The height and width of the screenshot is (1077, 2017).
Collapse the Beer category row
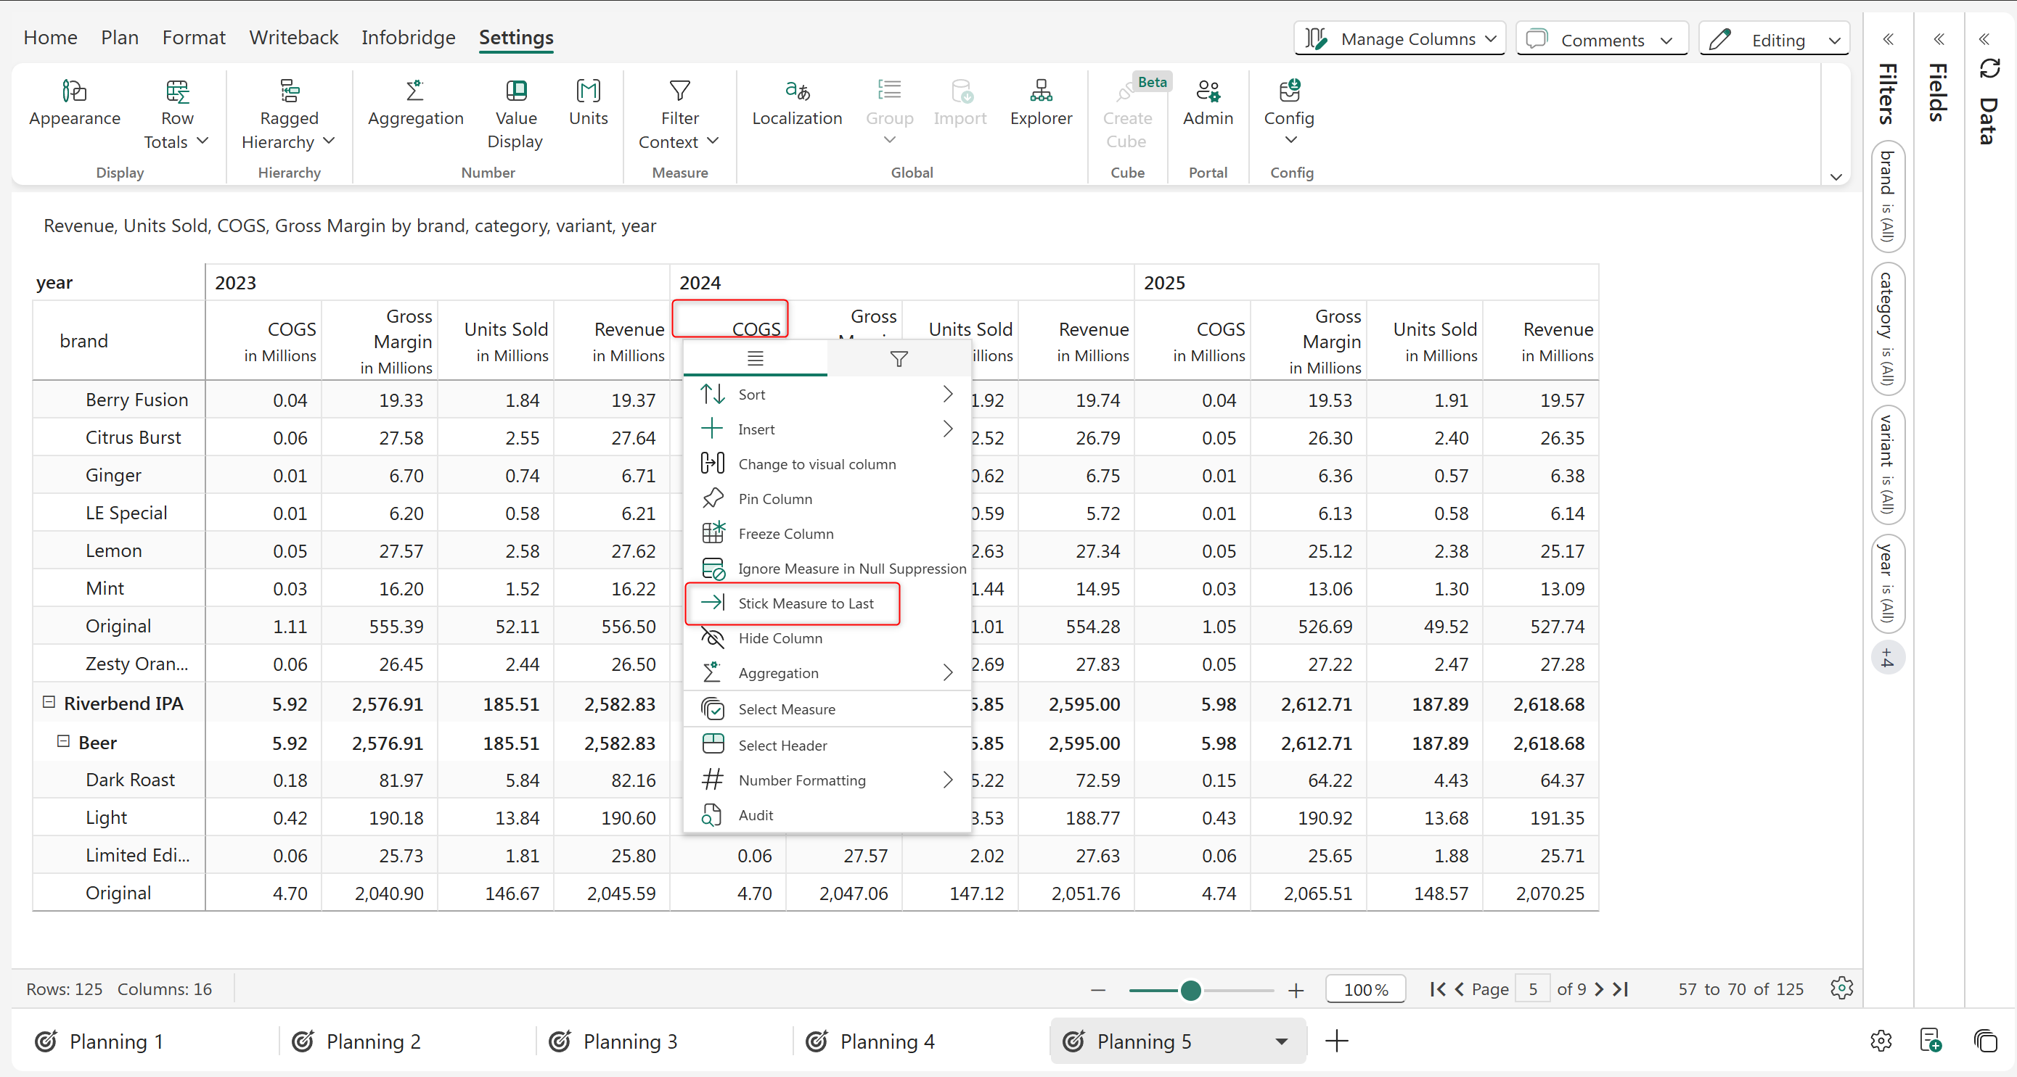[x=63, y=740]
